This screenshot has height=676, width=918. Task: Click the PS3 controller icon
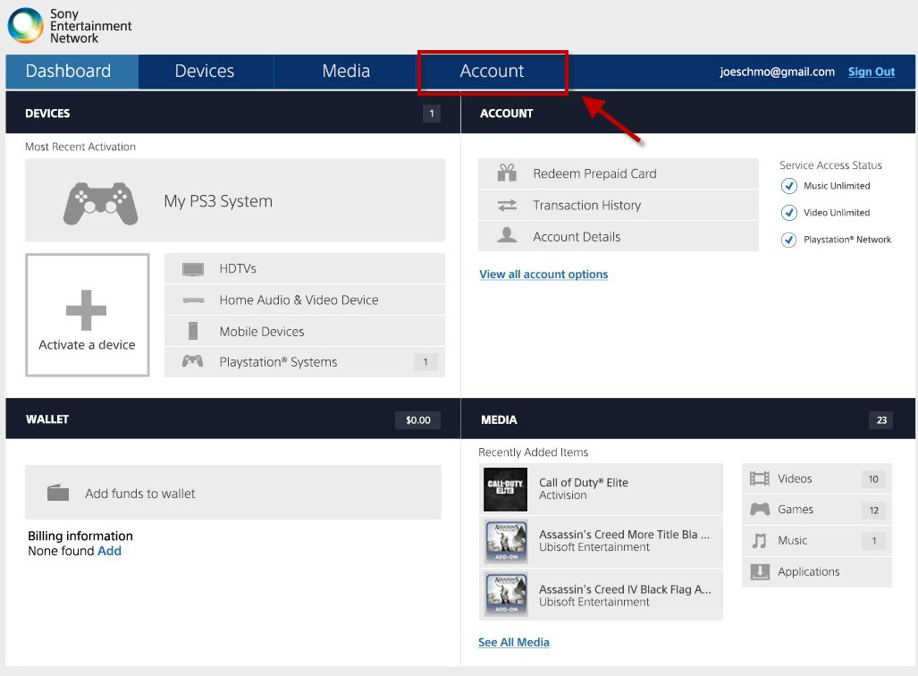tap(101, 203)
